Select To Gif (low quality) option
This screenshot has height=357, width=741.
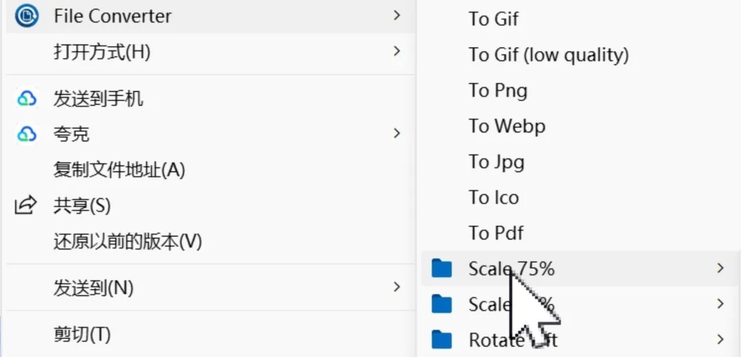click(549, 56)
